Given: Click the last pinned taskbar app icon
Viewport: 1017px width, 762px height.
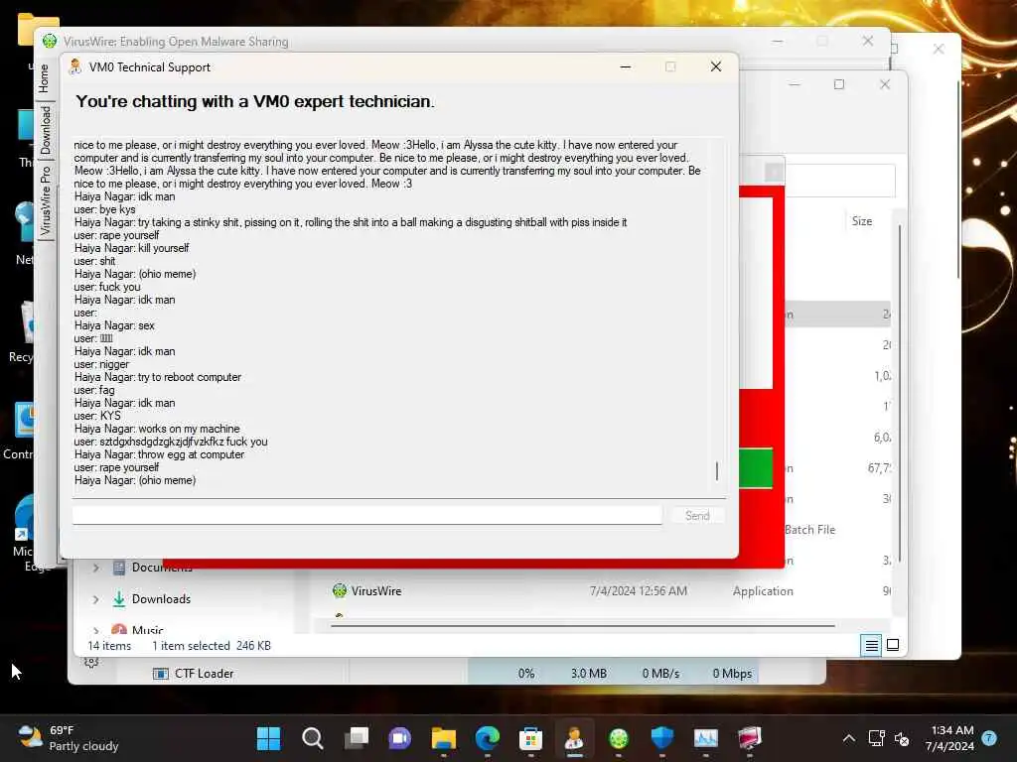Looking at the screenshot, I should [749, 737].
